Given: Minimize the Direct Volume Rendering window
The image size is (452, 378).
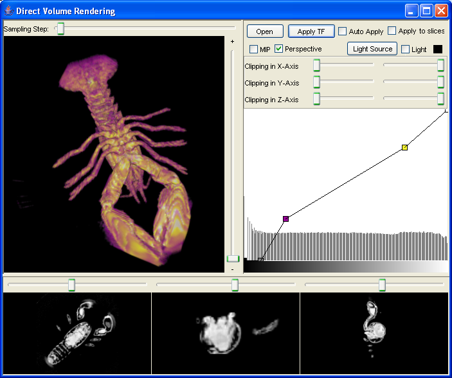Looking at the screenshot, I should [x=411, y=11].
